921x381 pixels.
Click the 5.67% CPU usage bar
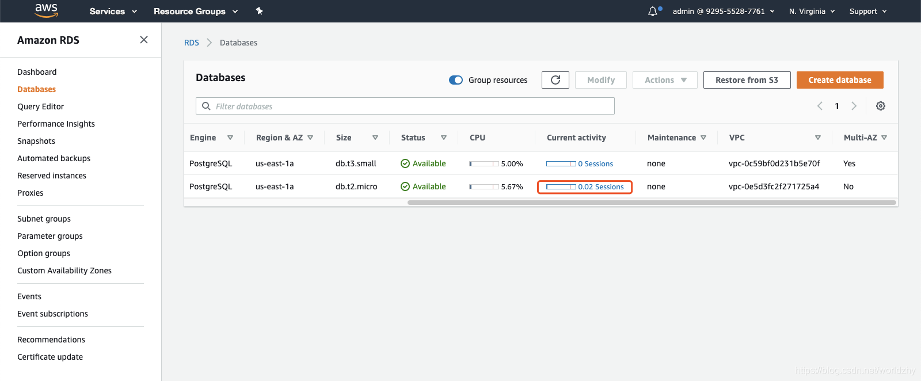pyautogui.click(x=484, y=186)
